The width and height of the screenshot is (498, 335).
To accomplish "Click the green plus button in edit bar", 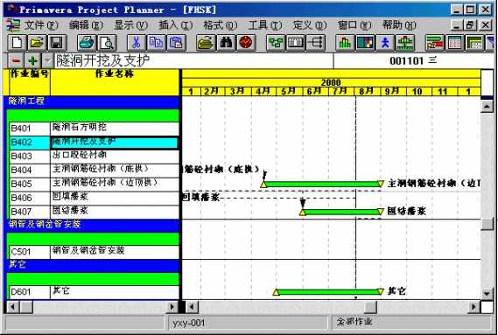I will (x=32, y=60).
